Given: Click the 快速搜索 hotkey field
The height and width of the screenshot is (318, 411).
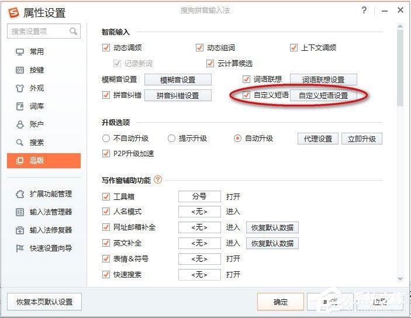Looking at the screenshot, I should click(x=199, y=275).
